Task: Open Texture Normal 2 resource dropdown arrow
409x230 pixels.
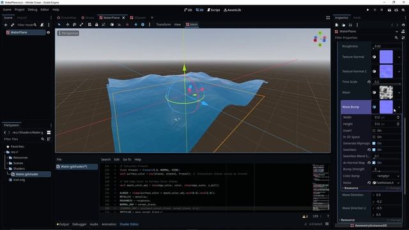Action: pyautogui.click(x=399, y=71)
